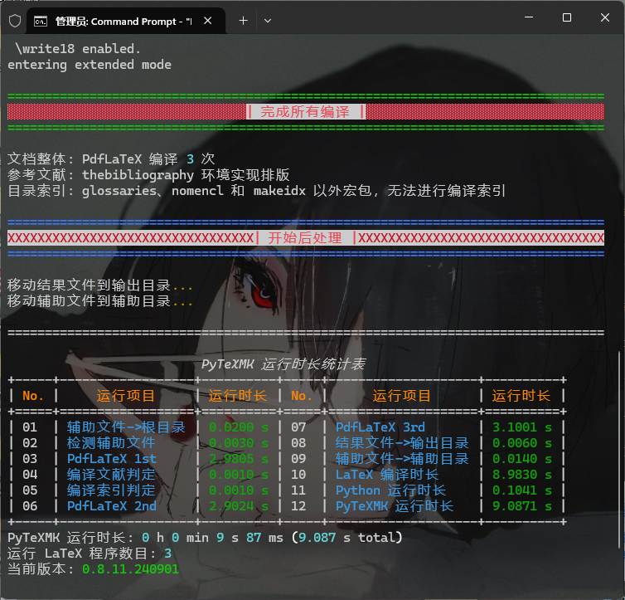Click the right '运行项目' table header
Screen dimensions: 625x600
[x=402, y=396]
